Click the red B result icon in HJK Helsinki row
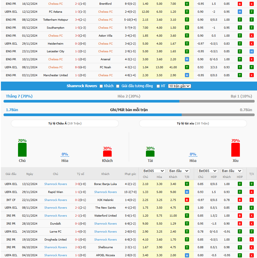The height and width of the screenshot is (258, 257). (187, 200)
